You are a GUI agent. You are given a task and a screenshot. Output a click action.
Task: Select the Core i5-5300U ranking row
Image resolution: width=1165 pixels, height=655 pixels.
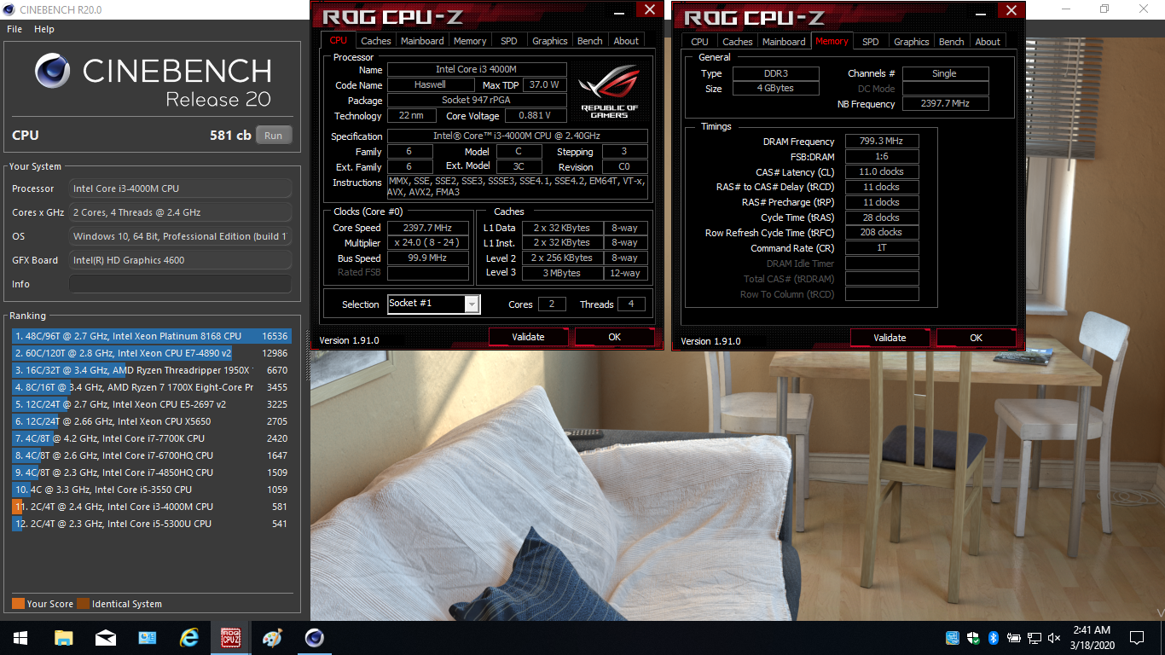pyautogui.click(x=151, y=524)
